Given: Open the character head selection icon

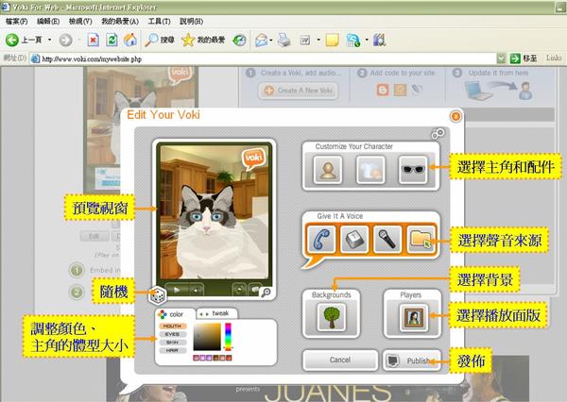Looking at the screenshot, I should click(328, 170).
